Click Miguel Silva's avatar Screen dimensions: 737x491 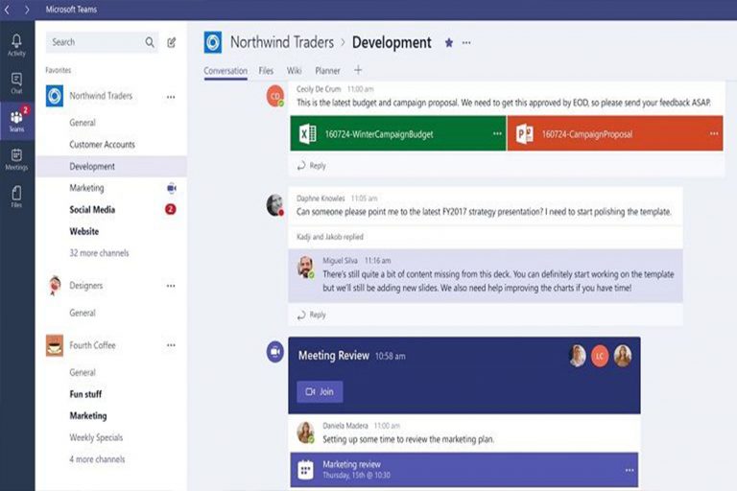(306, 268)
